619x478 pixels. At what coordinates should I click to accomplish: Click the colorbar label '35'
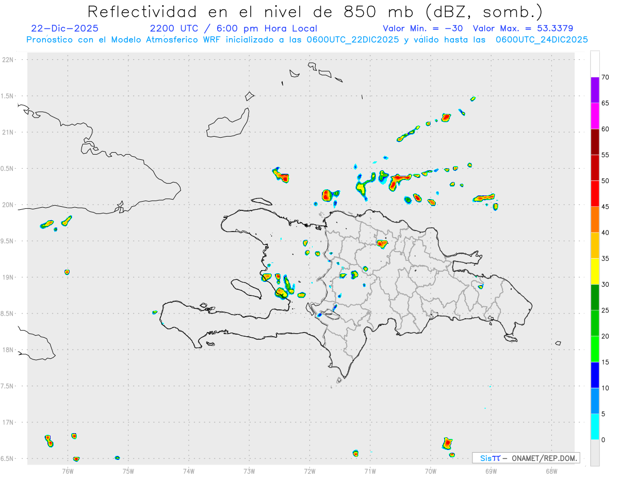point(606,258)
